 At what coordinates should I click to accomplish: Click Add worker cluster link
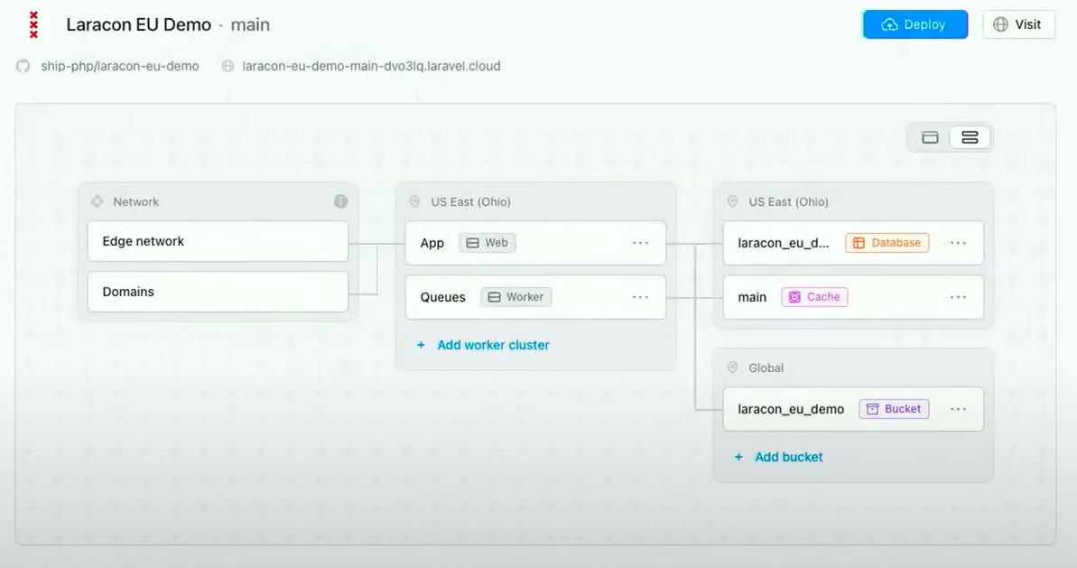tap(493, 345)
